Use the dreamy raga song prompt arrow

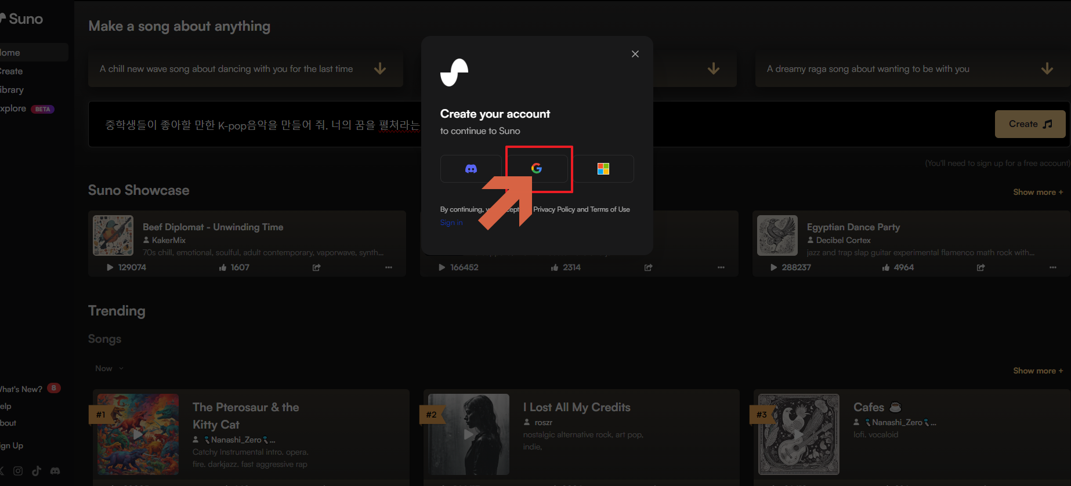pos(1047,68)
